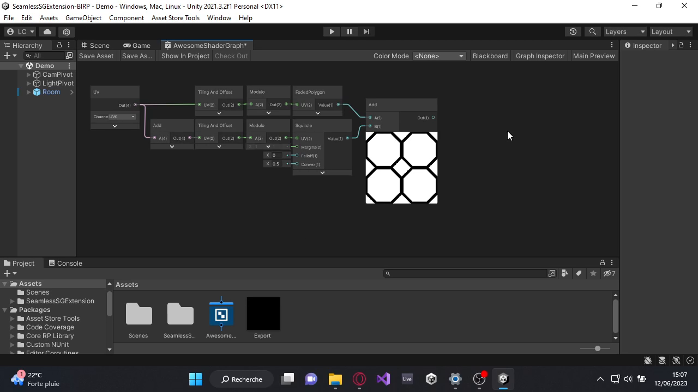Toggle the Graph Inspector panel

click(540, 56)
